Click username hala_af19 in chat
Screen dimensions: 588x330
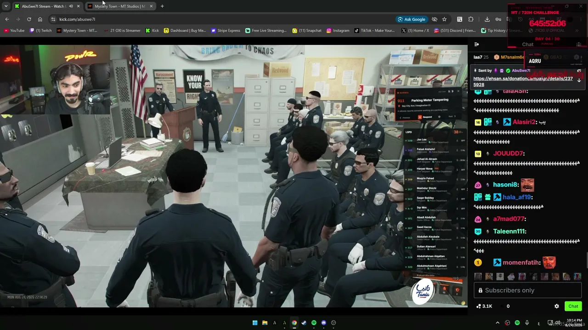(517, 197)
